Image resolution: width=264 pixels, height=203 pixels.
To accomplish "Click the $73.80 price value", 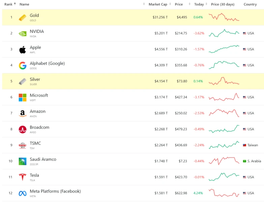I will click(x=182, y=81).
